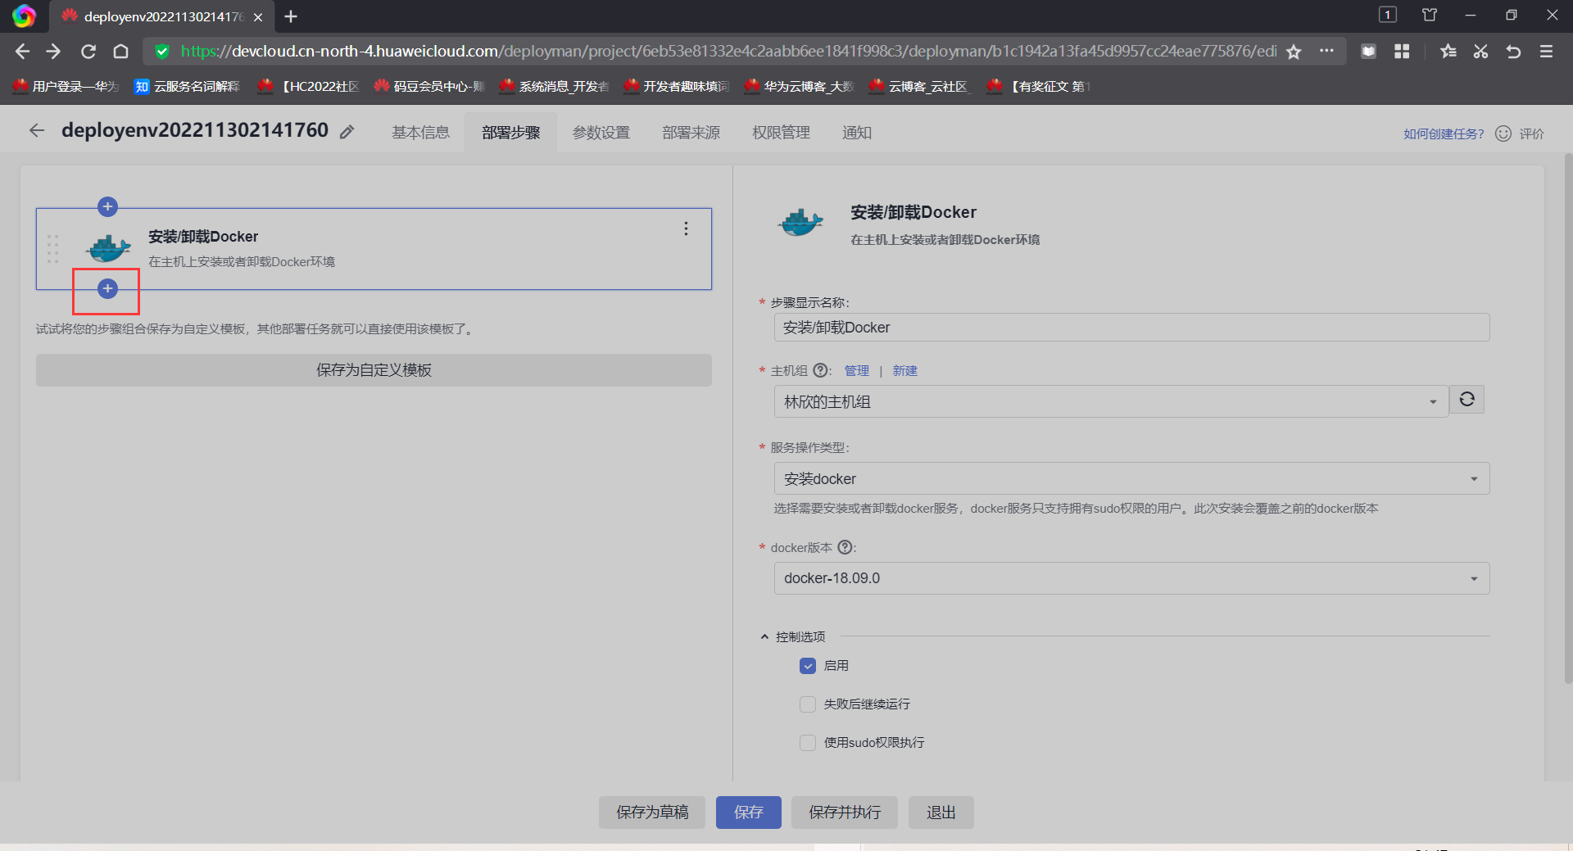Click the browser forward arrow
This screenshot has height=851, width=1573.
[x=54, y=52]
